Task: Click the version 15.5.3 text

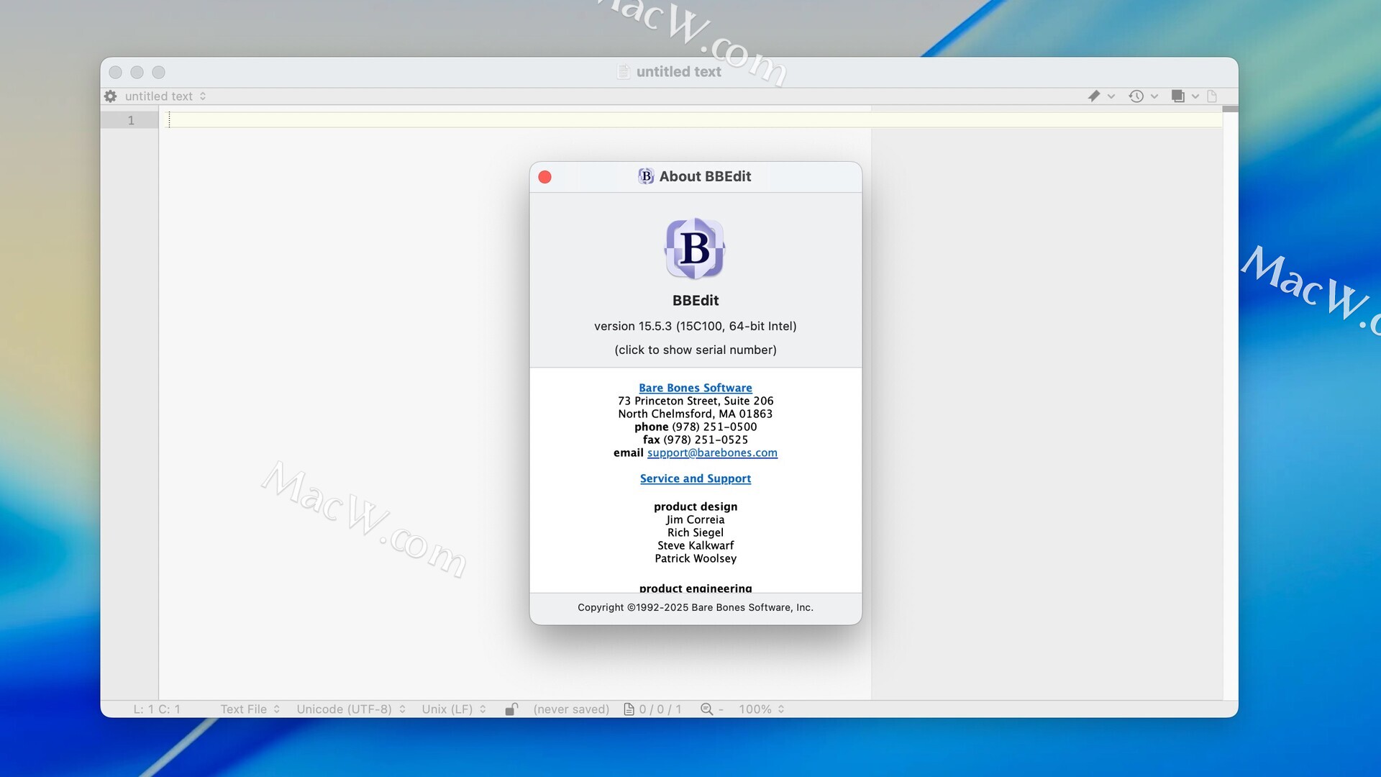Action: (696, 326)
